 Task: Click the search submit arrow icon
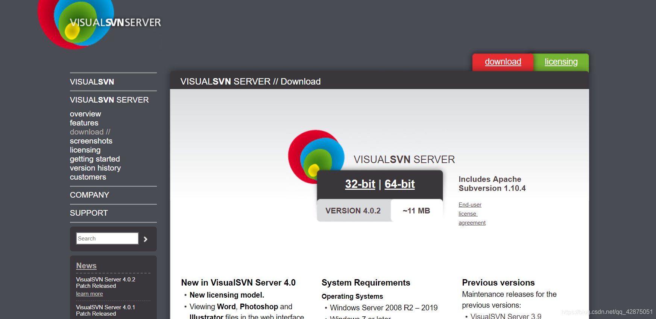tap(146, 239)
